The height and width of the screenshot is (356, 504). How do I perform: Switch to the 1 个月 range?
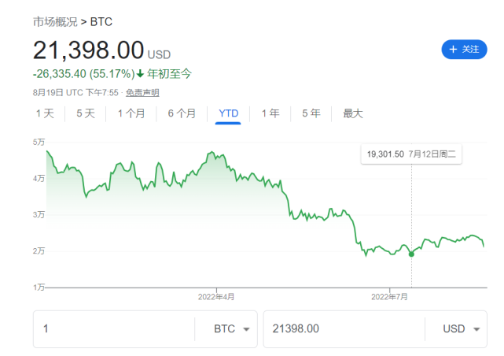point(131,113)
